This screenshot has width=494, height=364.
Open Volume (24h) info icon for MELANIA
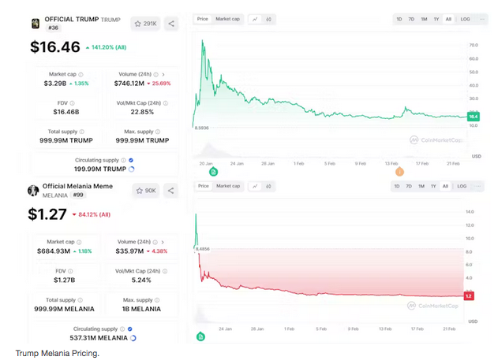tap(155, 242)
